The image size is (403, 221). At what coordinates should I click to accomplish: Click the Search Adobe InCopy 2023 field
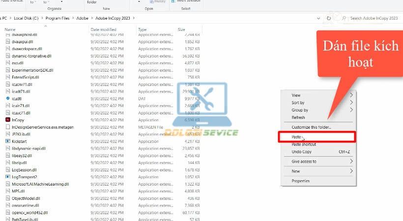point(374,18)
